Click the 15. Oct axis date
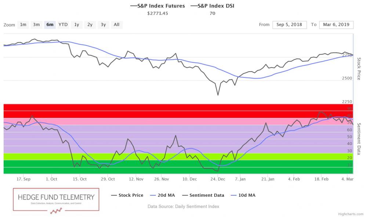 [x=80, y=179]
